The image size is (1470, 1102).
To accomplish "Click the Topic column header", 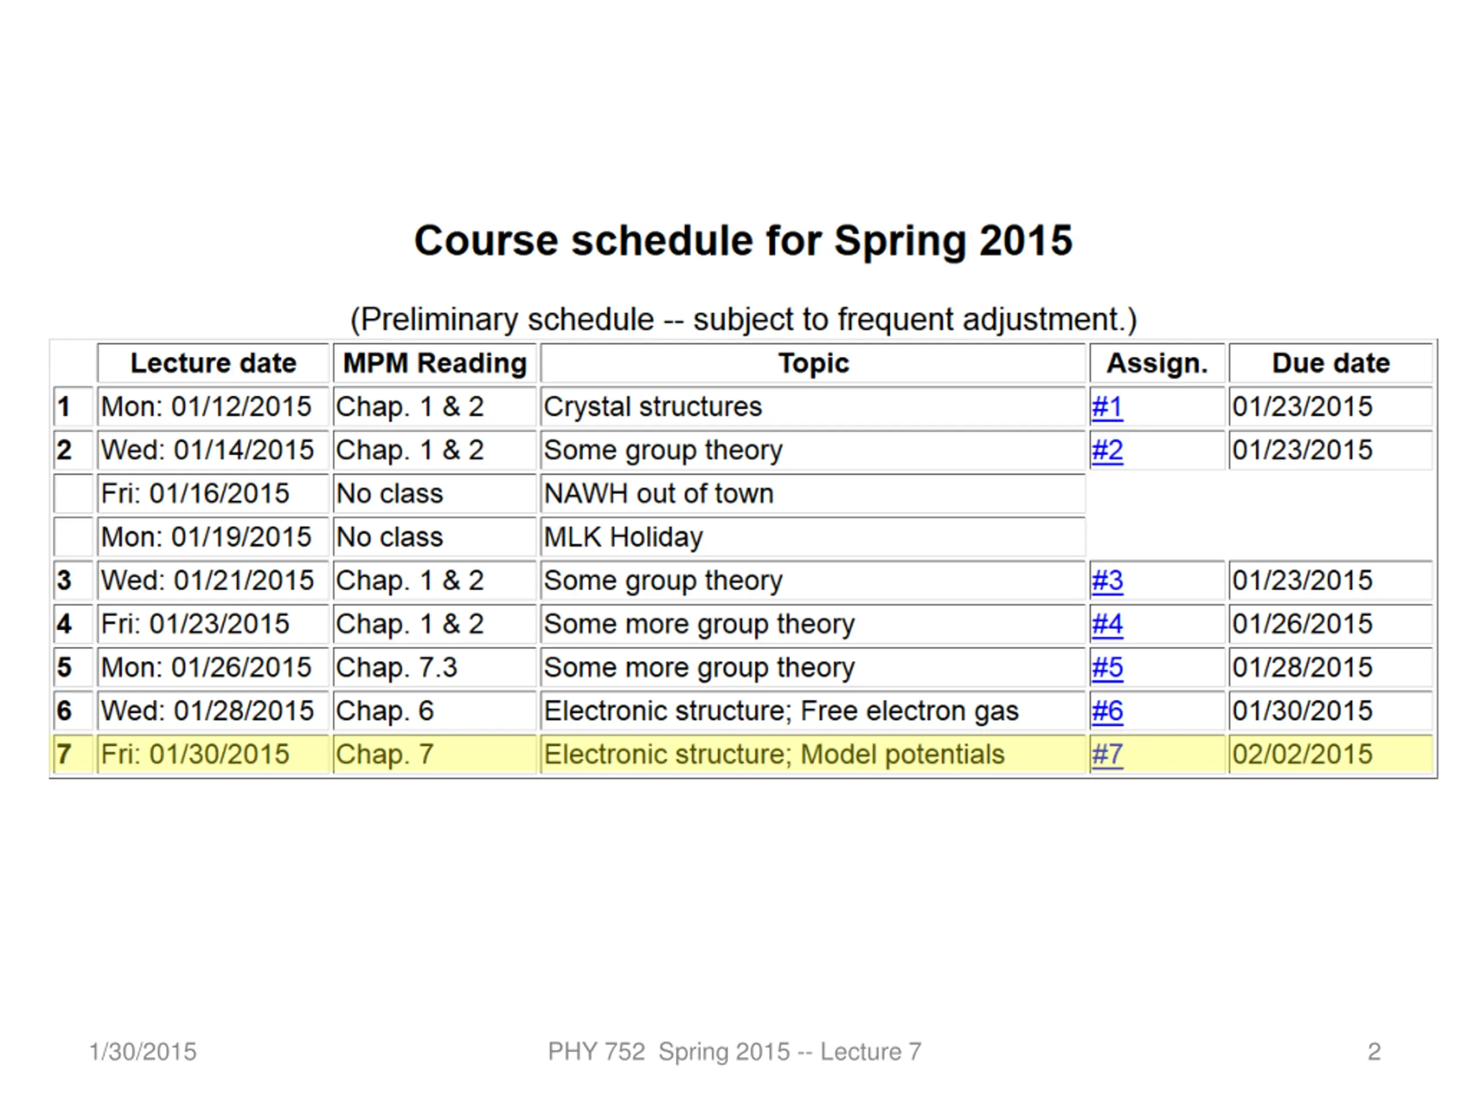I will [x=814, y=363].
